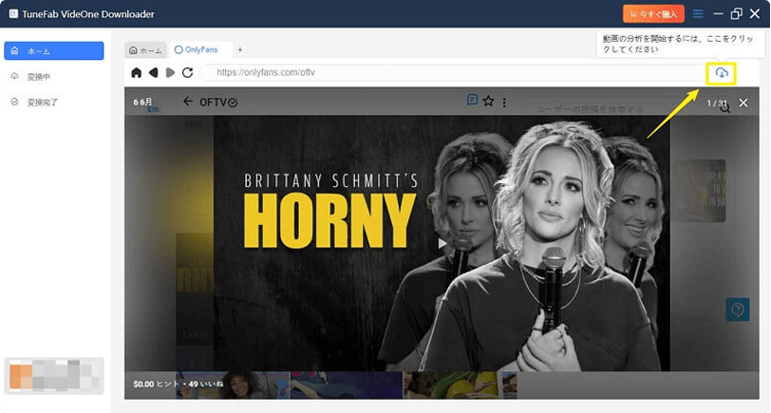
Task: Switch to the OnlyFans tab
Action: [x=199, y=49]
